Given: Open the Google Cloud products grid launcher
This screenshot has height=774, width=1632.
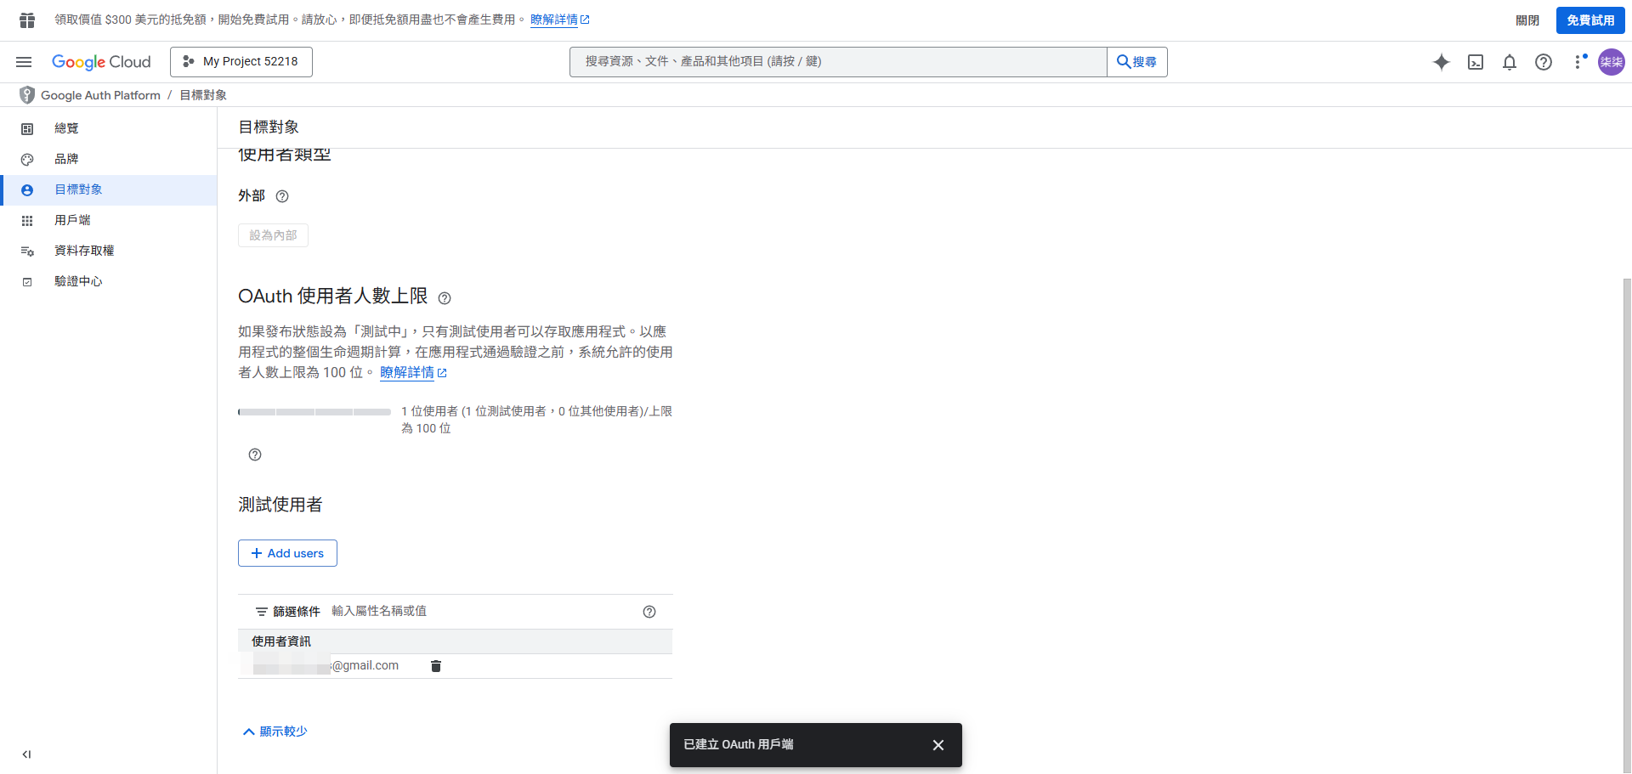Looking at the screenshot, I should [x=25, y=19].
